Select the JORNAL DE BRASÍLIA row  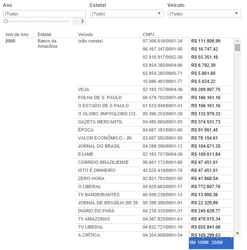click(x=109, y=203)
